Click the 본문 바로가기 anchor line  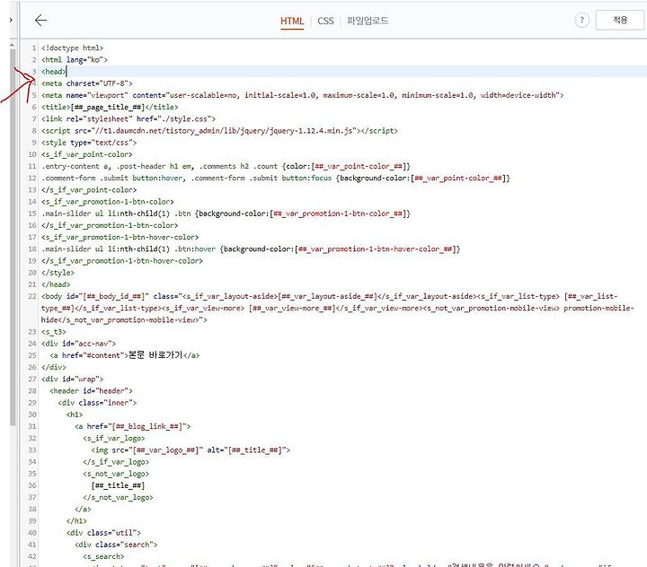click(124, 355)
